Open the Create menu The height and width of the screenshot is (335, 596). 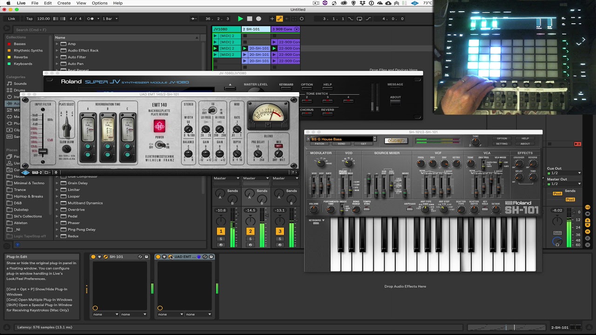(64, 3)
